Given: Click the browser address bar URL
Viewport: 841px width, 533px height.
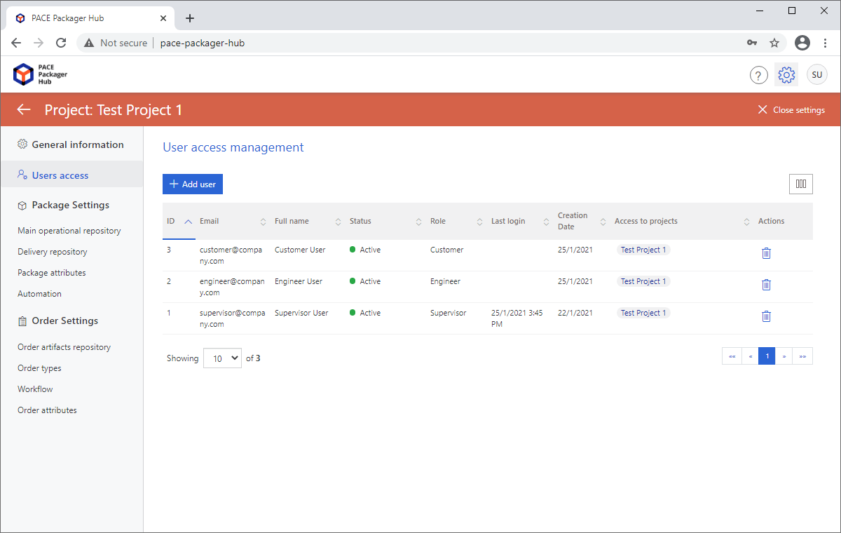Looking at the screenshot, I should 203,43.
